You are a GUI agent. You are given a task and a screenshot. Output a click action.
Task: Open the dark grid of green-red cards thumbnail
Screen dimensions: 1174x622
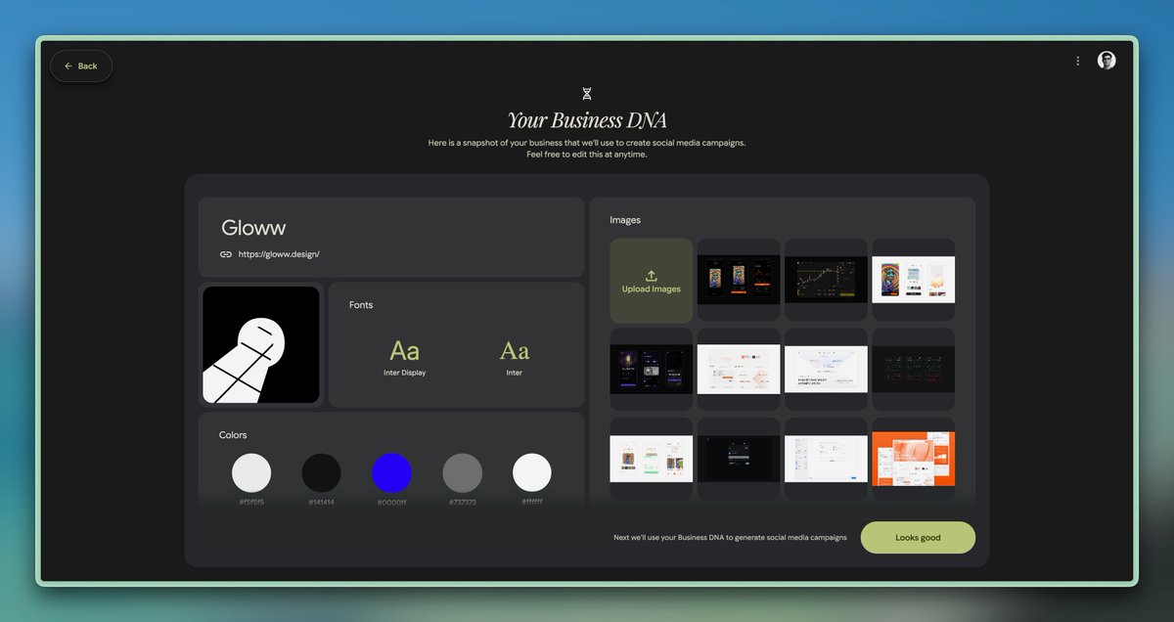click(x=914, y=370)
